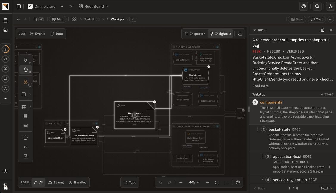
Task: Open the quick search command
Action: point(38,19)
